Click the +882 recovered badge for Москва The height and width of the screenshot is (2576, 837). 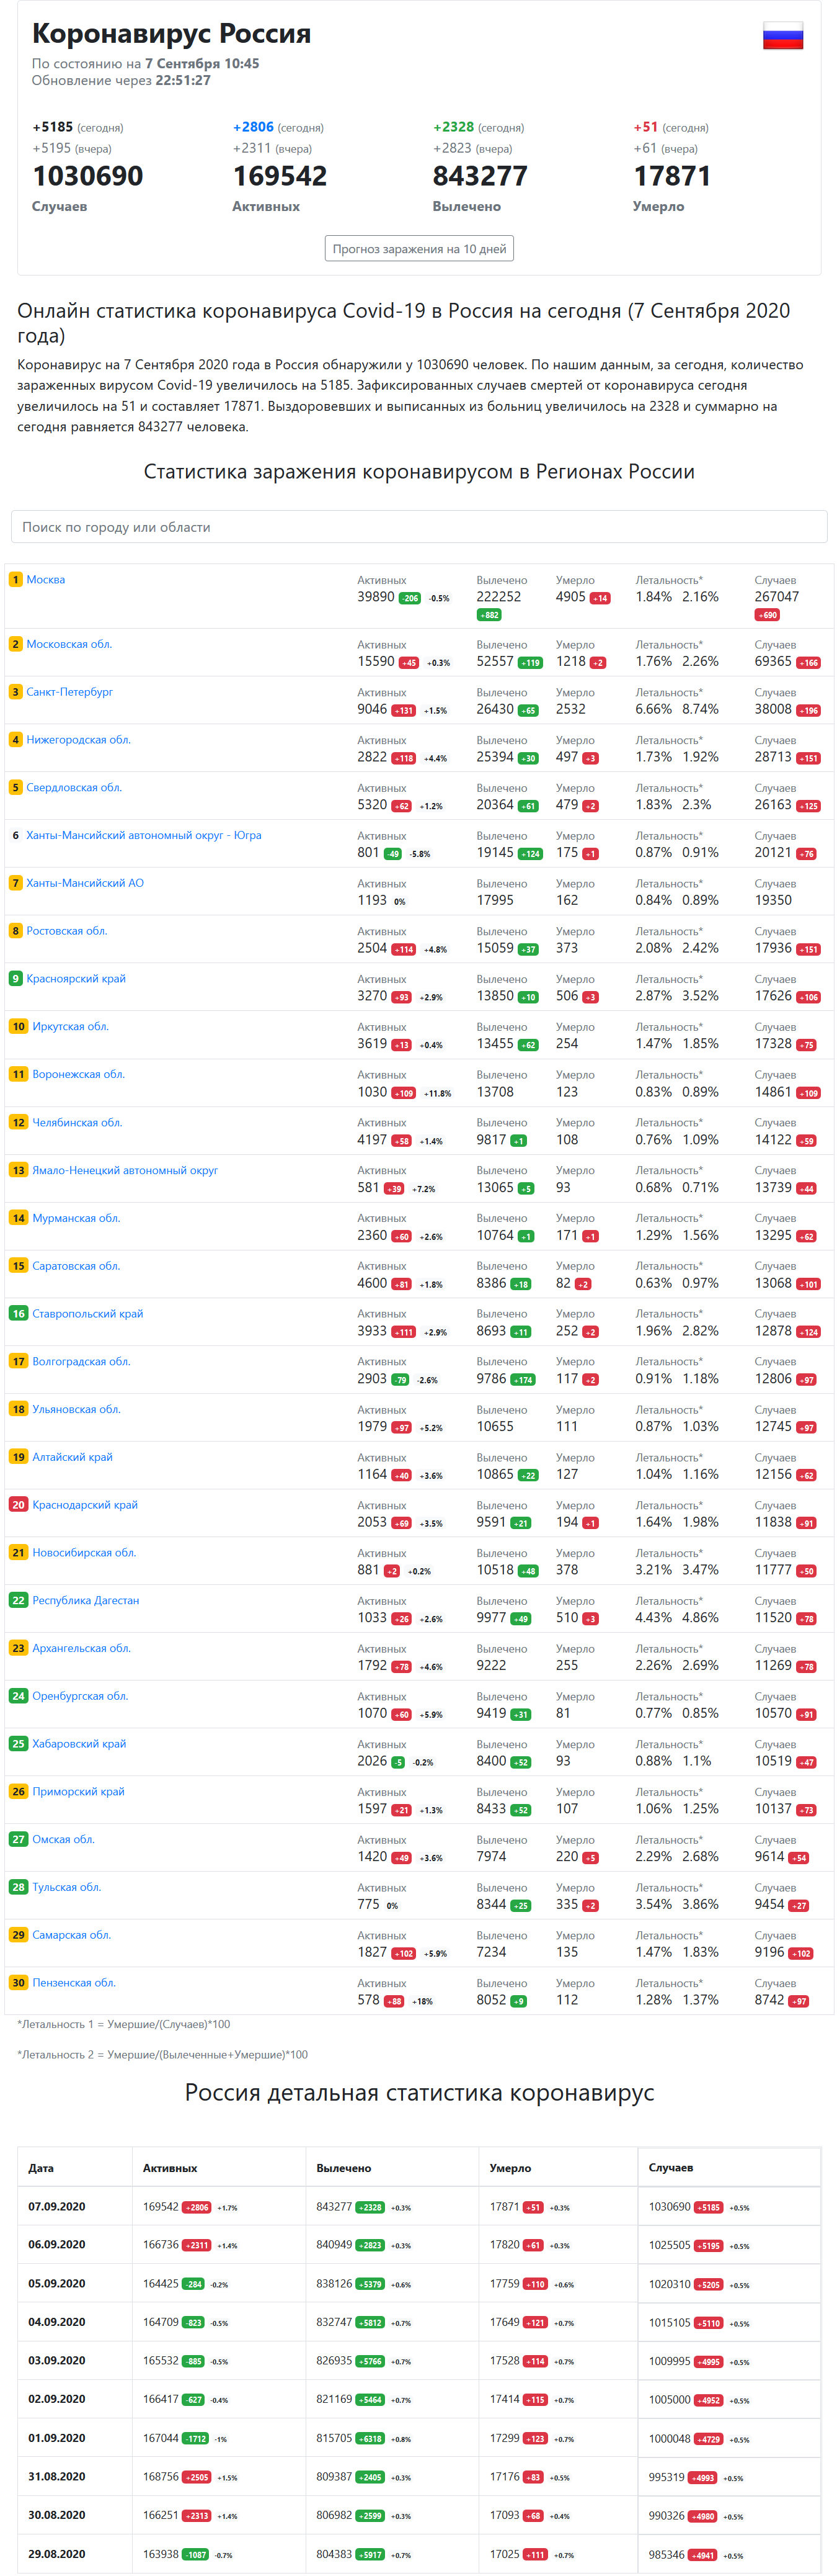coord(489,615)
